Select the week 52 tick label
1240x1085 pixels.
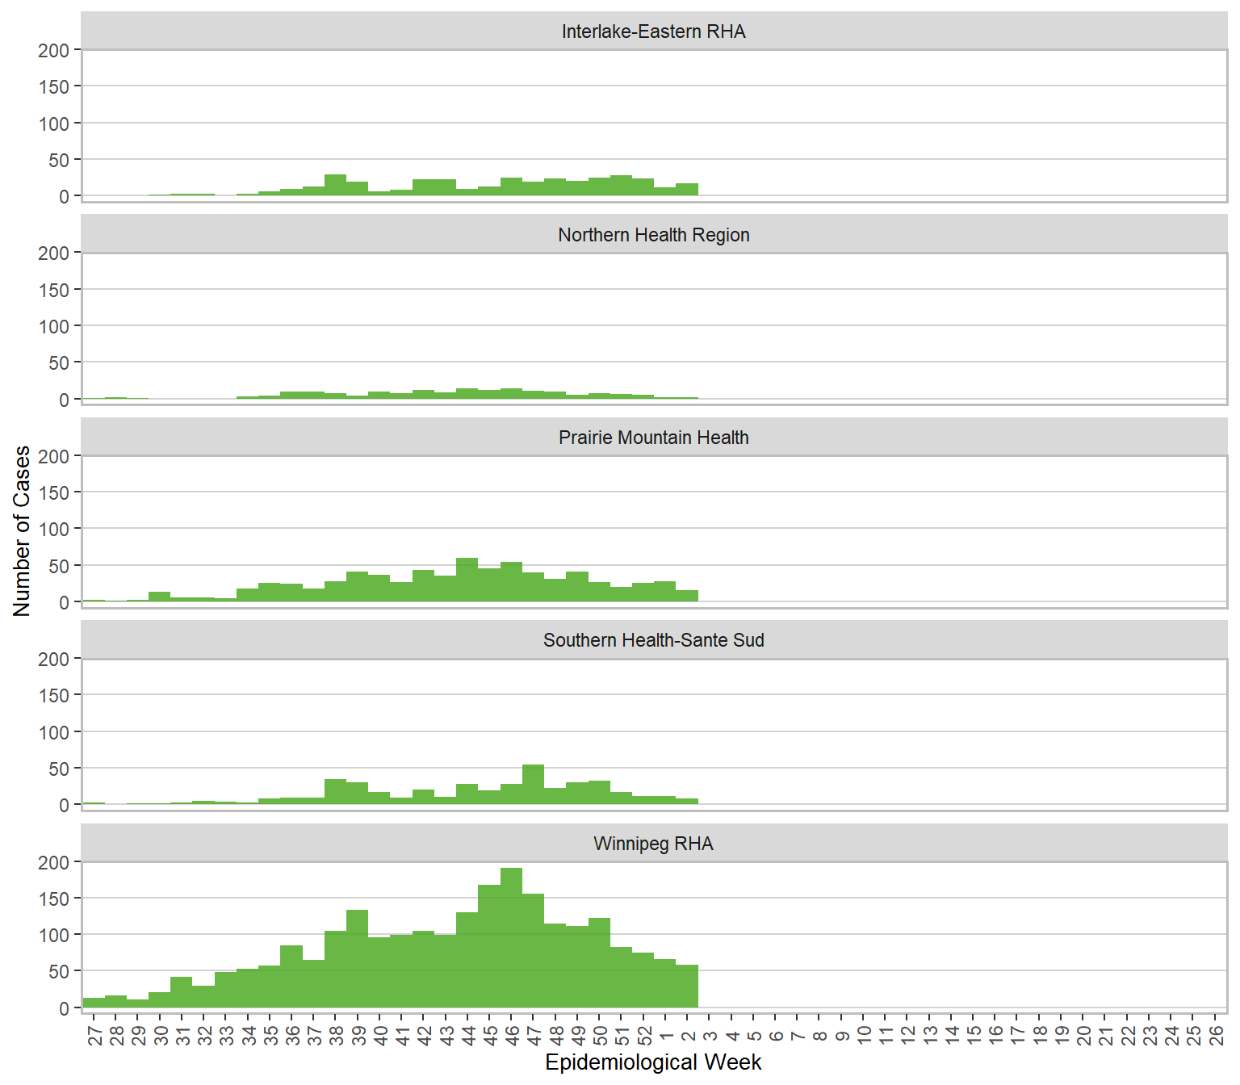(x=644, y=1035)
